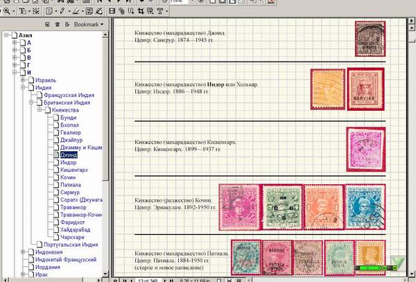The width and height of the screenshot is (416, 282).
Task: Open the text select tool variants arrow
Action: tap(29, 11)
